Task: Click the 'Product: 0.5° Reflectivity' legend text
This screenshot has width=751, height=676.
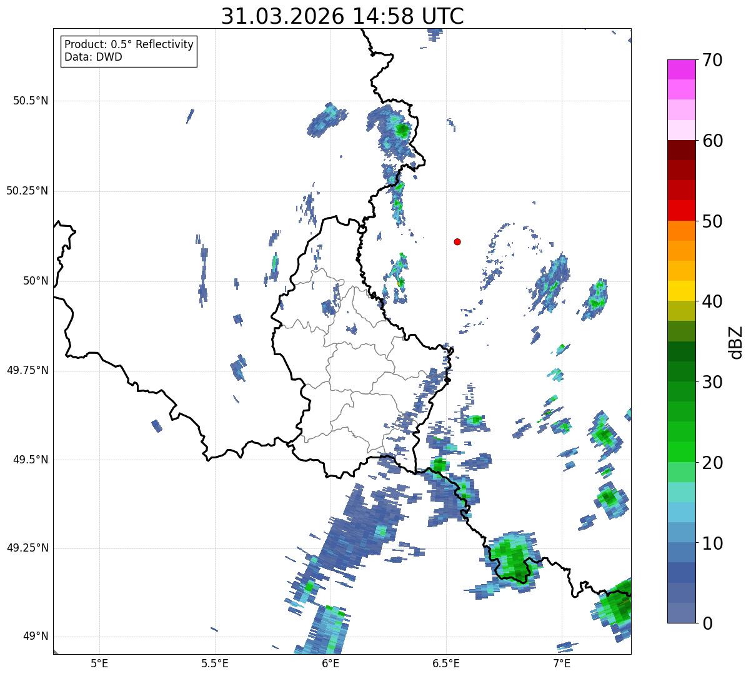Action: coord(129,44)
